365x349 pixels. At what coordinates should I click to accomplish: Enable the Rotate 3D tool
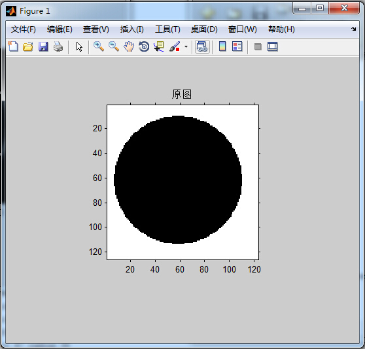pos(144,46)
